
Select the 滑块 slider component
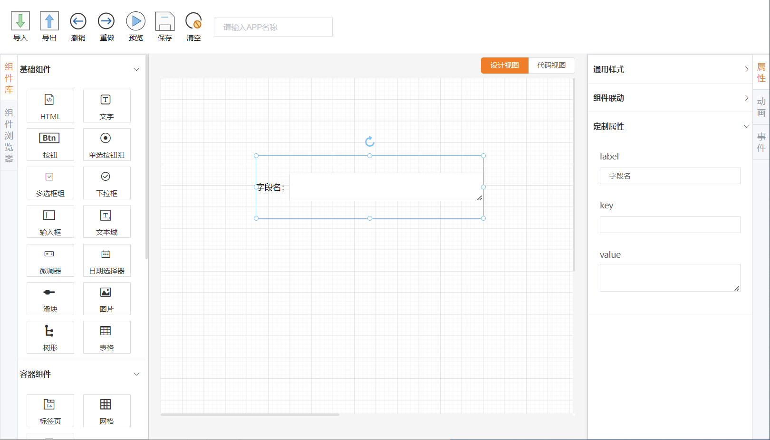50,299
